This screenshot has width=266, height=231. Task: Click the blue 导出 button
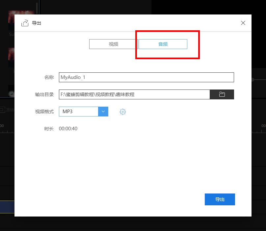coord(220,199)
